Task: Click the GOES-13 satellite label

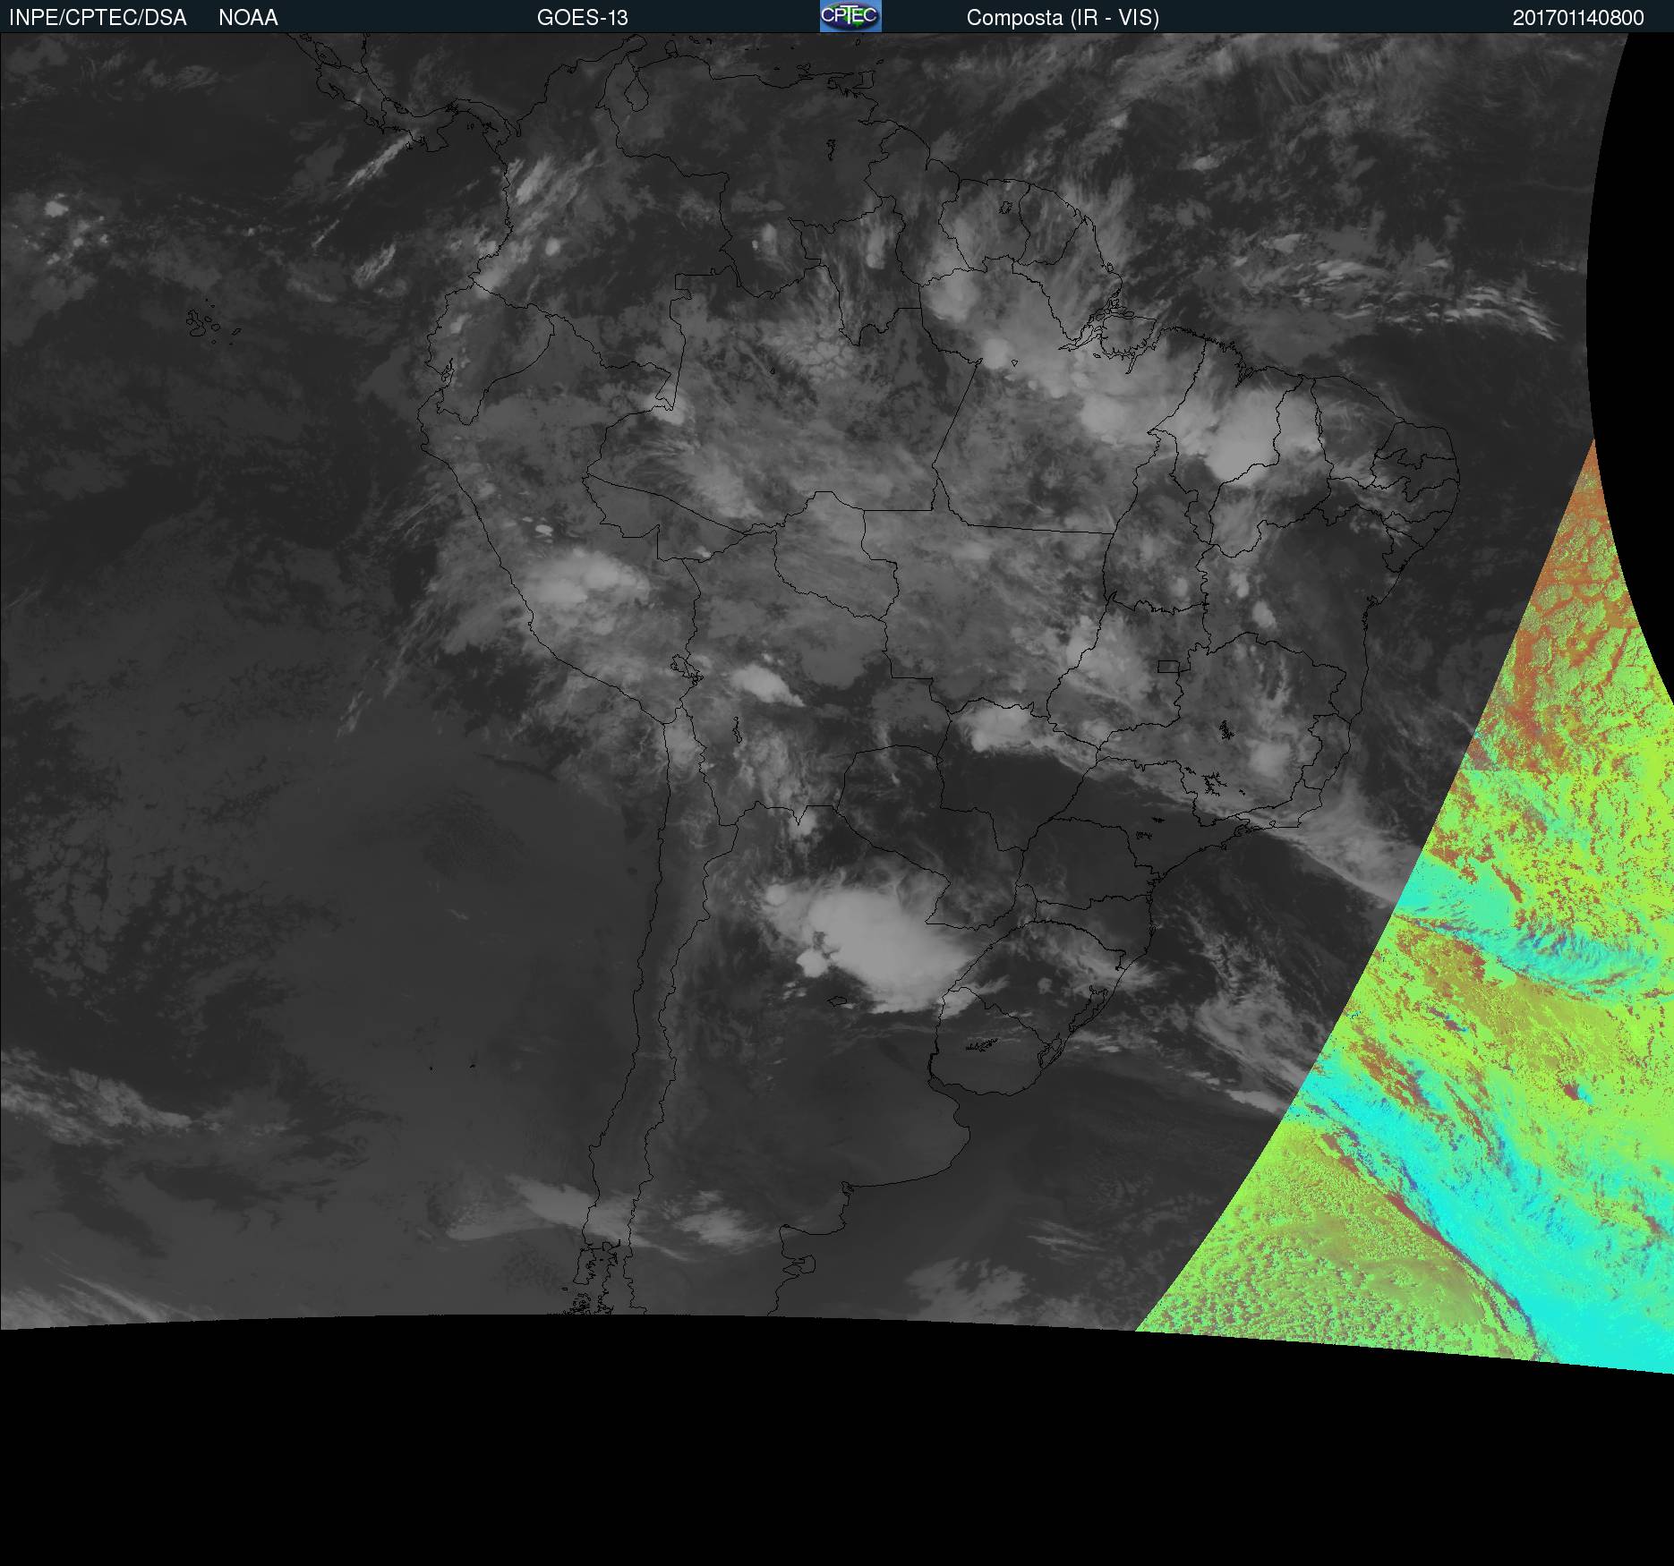Action: 583,18
